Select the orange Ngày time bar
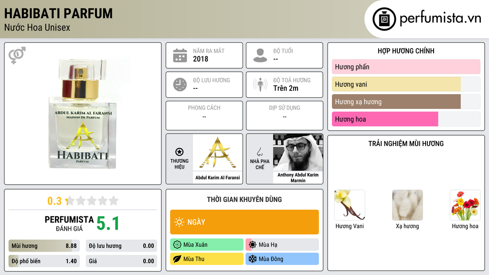This screenshot has width=489, height=275. pyautogui.click(x=244, y=222)
